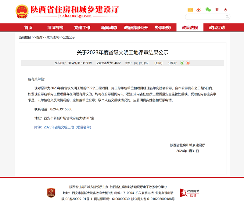The width and height of the screenshot is (244, 206).
Task: Share article via red Weibo icon
Action: coord(188,63)
